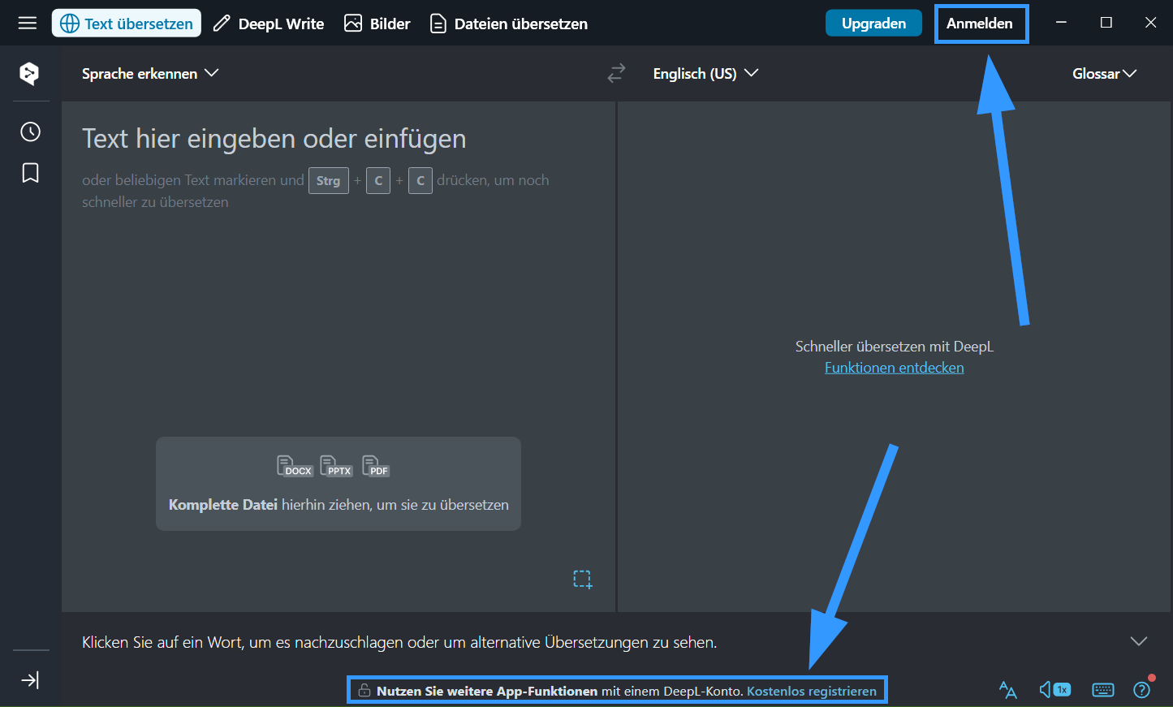Open the translation history clock icon
The image size is (1173, 707).
[30, 131]
